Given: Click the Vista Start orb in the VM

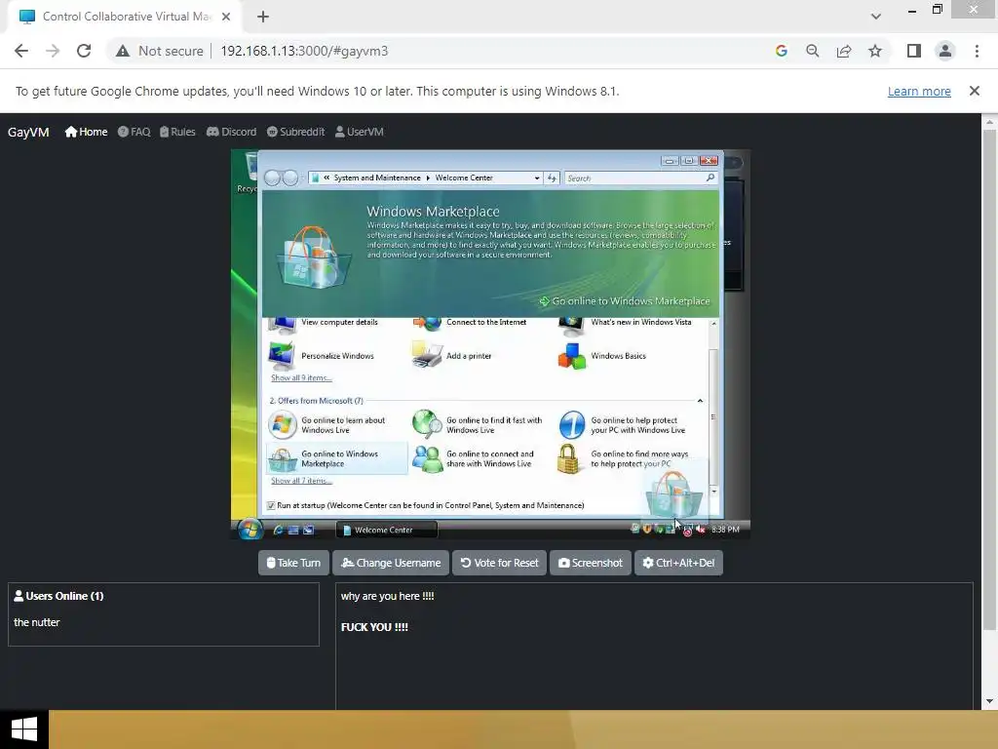Looking at the screenshot, I should [249, 530].
